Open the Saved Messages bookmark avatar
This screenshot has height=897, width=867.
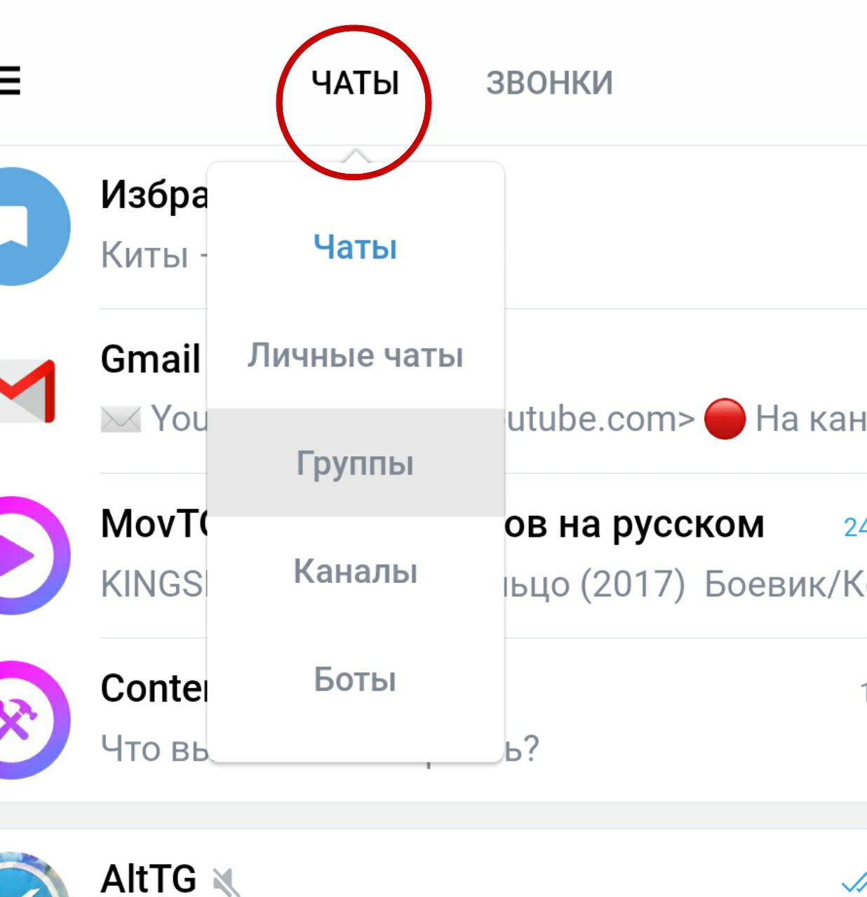tap(32, 226)
